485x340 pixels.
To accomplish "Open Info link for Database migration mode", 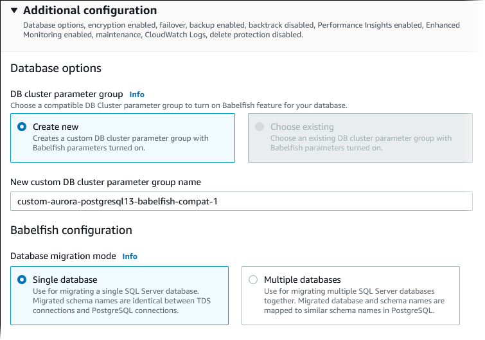I will (x=130, y=256).
